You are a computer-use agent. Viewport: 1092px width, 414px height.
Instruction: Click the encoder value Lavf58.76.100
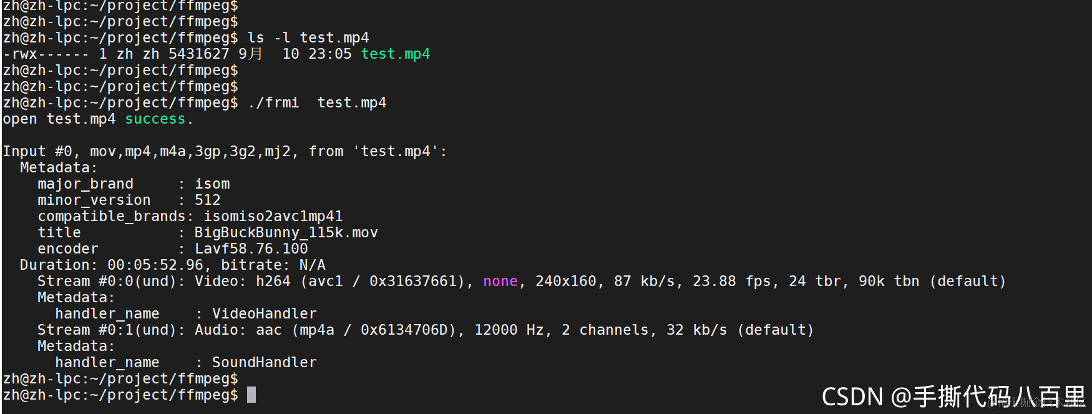point(251,249)
